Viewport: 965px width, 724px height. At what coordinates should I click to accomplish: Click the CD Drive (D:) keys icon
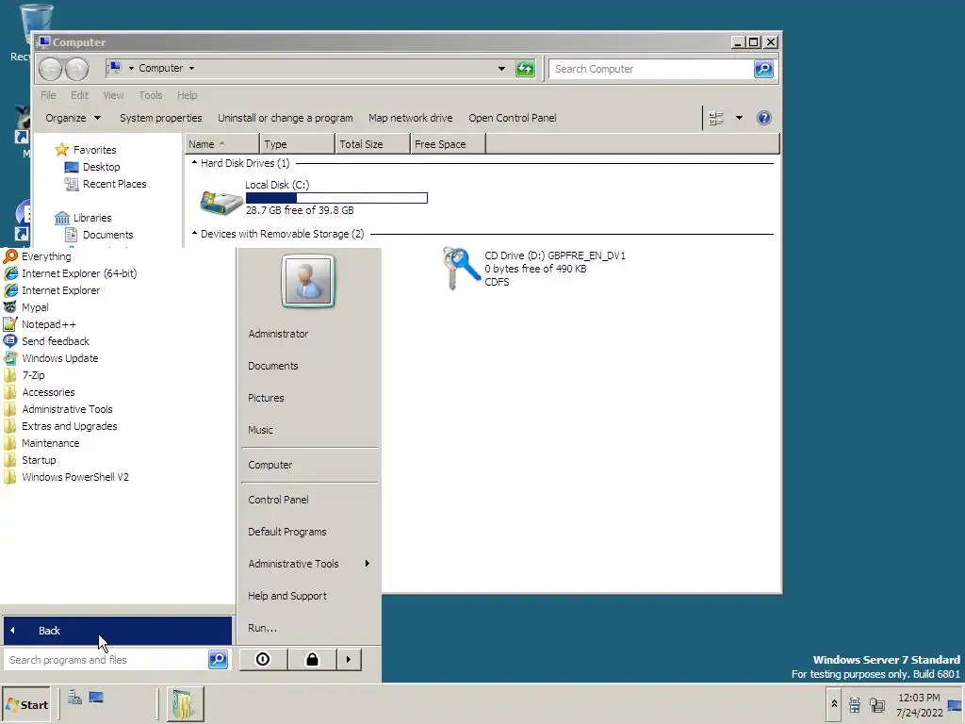[x=461, y=269]
